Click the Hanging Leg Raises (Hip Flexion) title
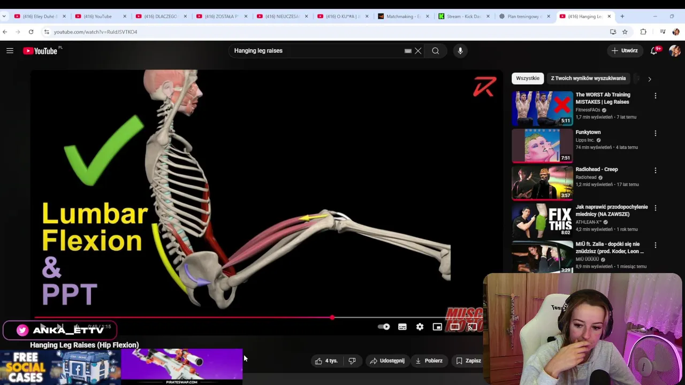The image size is (685, 385). click(85, 345)
